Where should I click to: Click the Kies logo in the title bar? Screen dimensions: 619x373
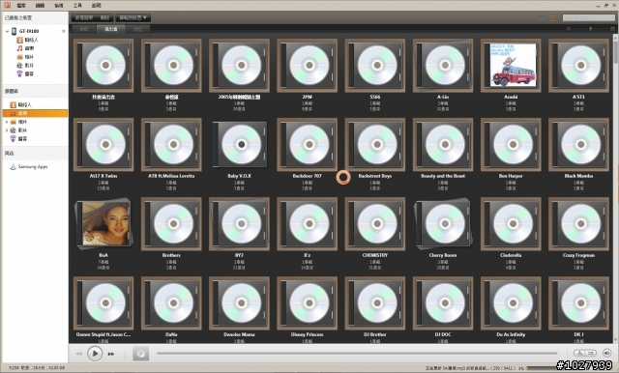point(7,5)
